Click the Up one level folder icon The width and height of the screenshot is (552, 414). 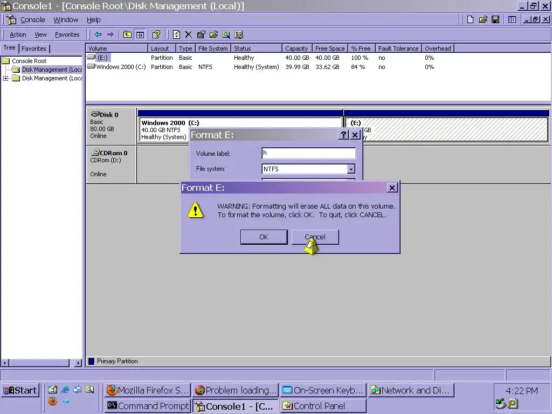[x=127, y=34]
